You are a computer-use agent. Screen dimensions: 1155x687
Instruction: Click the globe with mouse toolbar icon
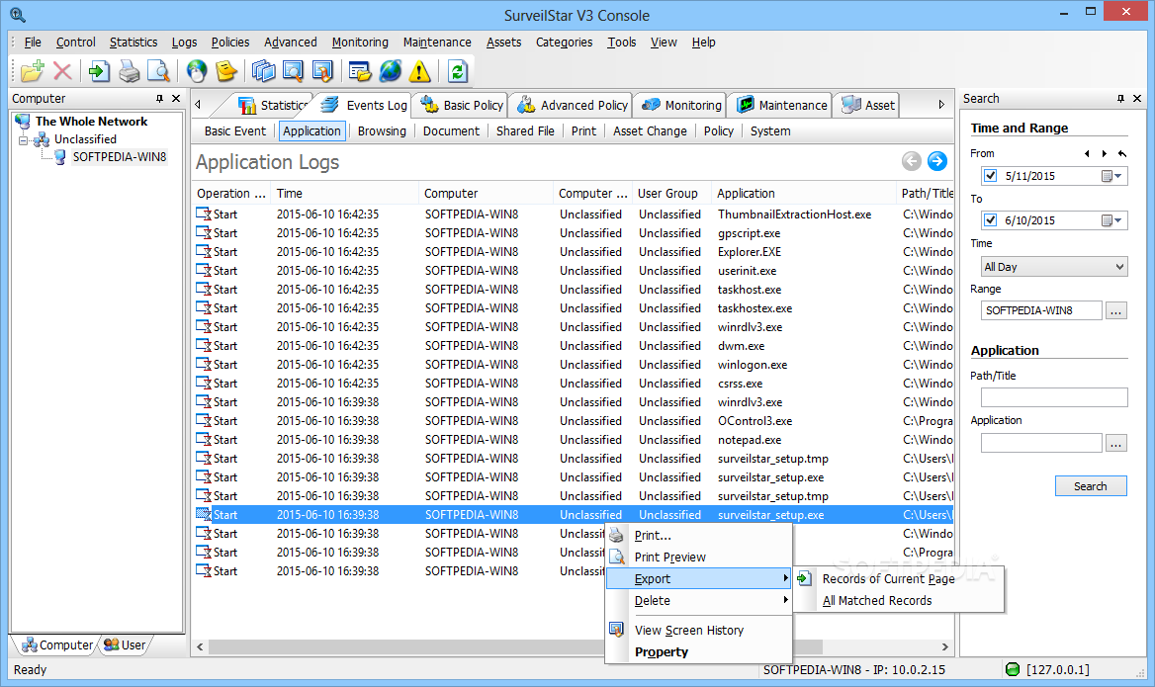point(197,71)
